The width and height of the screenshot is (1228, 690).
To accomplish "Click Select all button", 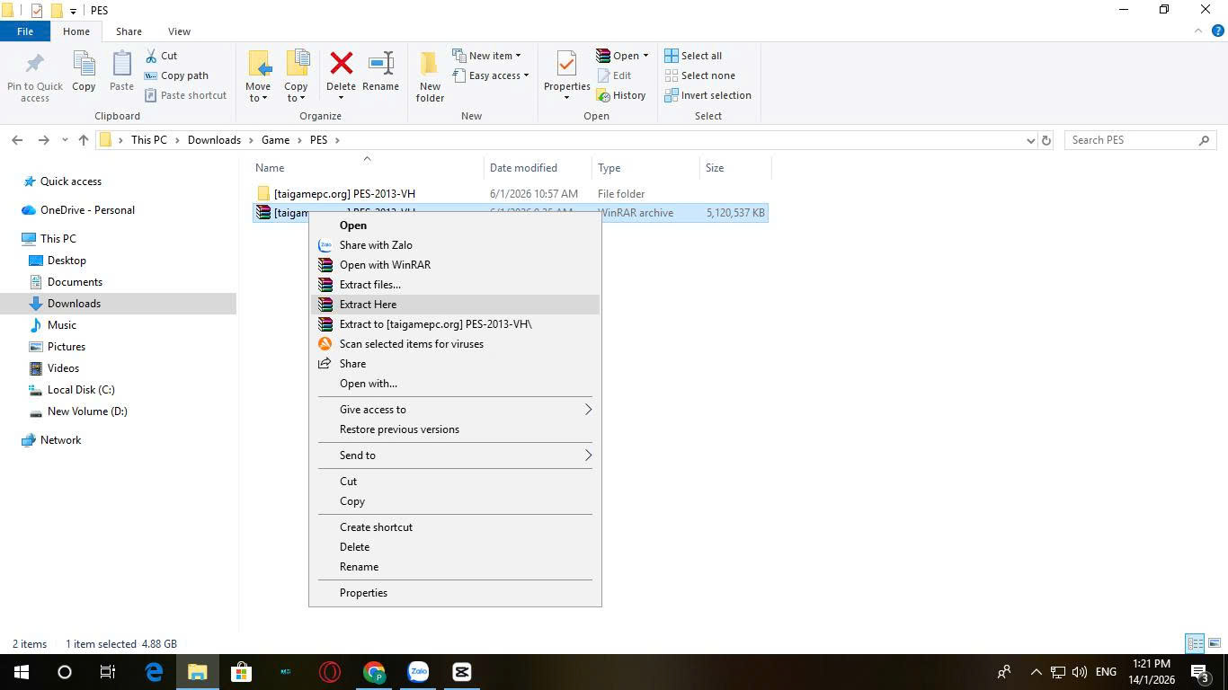I will click(693, 56).
